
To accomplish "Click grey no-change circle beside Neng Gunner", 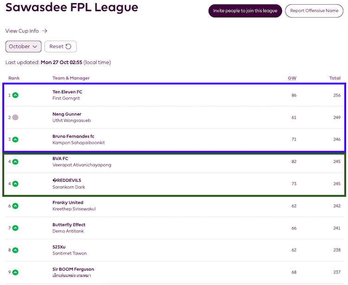I will 15,117.
